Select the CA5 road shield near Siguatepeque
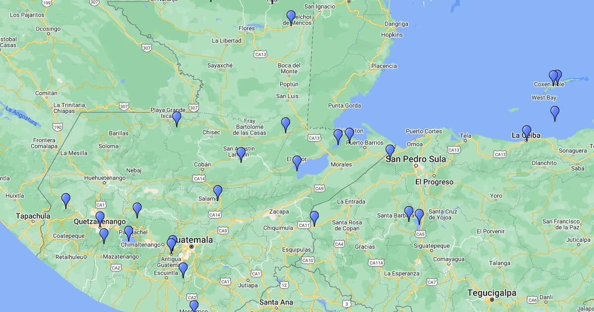The width and height of the screenshot is (594, 312). click(x=420, y=234)
